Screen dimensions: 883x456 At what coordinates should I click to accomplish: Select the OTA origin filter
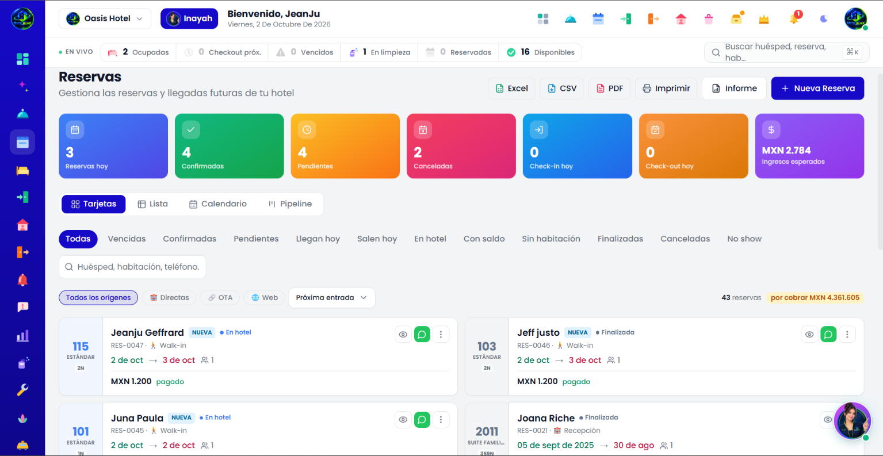[x=220, y=297]
